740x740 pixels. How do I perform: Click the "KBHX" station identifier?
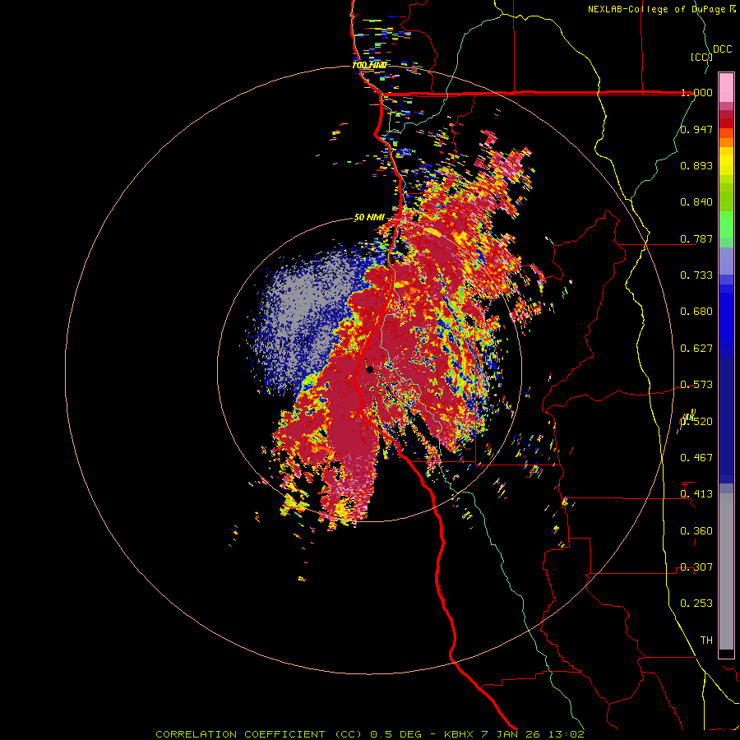pos(459,734)
